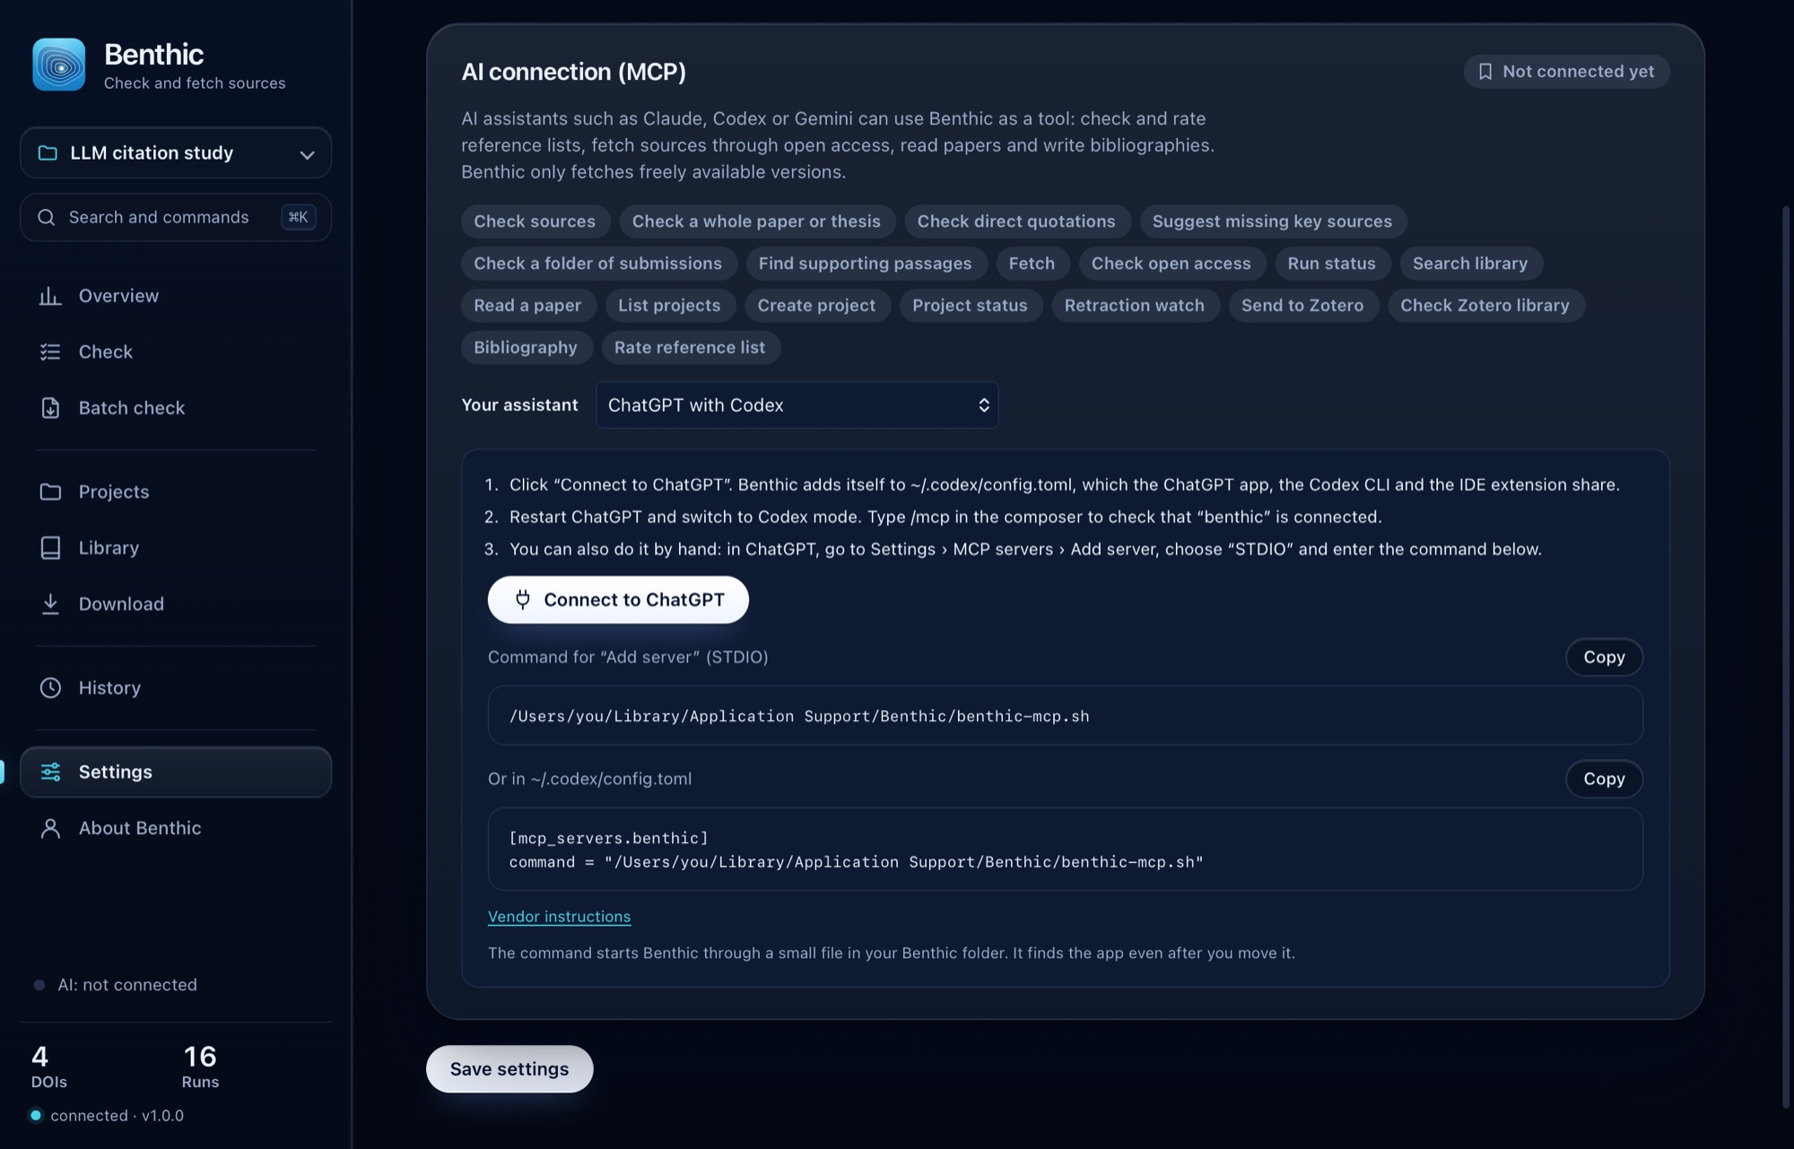
Task: Click the magnifier icon in the search box
Action: (x=46, y=217)
